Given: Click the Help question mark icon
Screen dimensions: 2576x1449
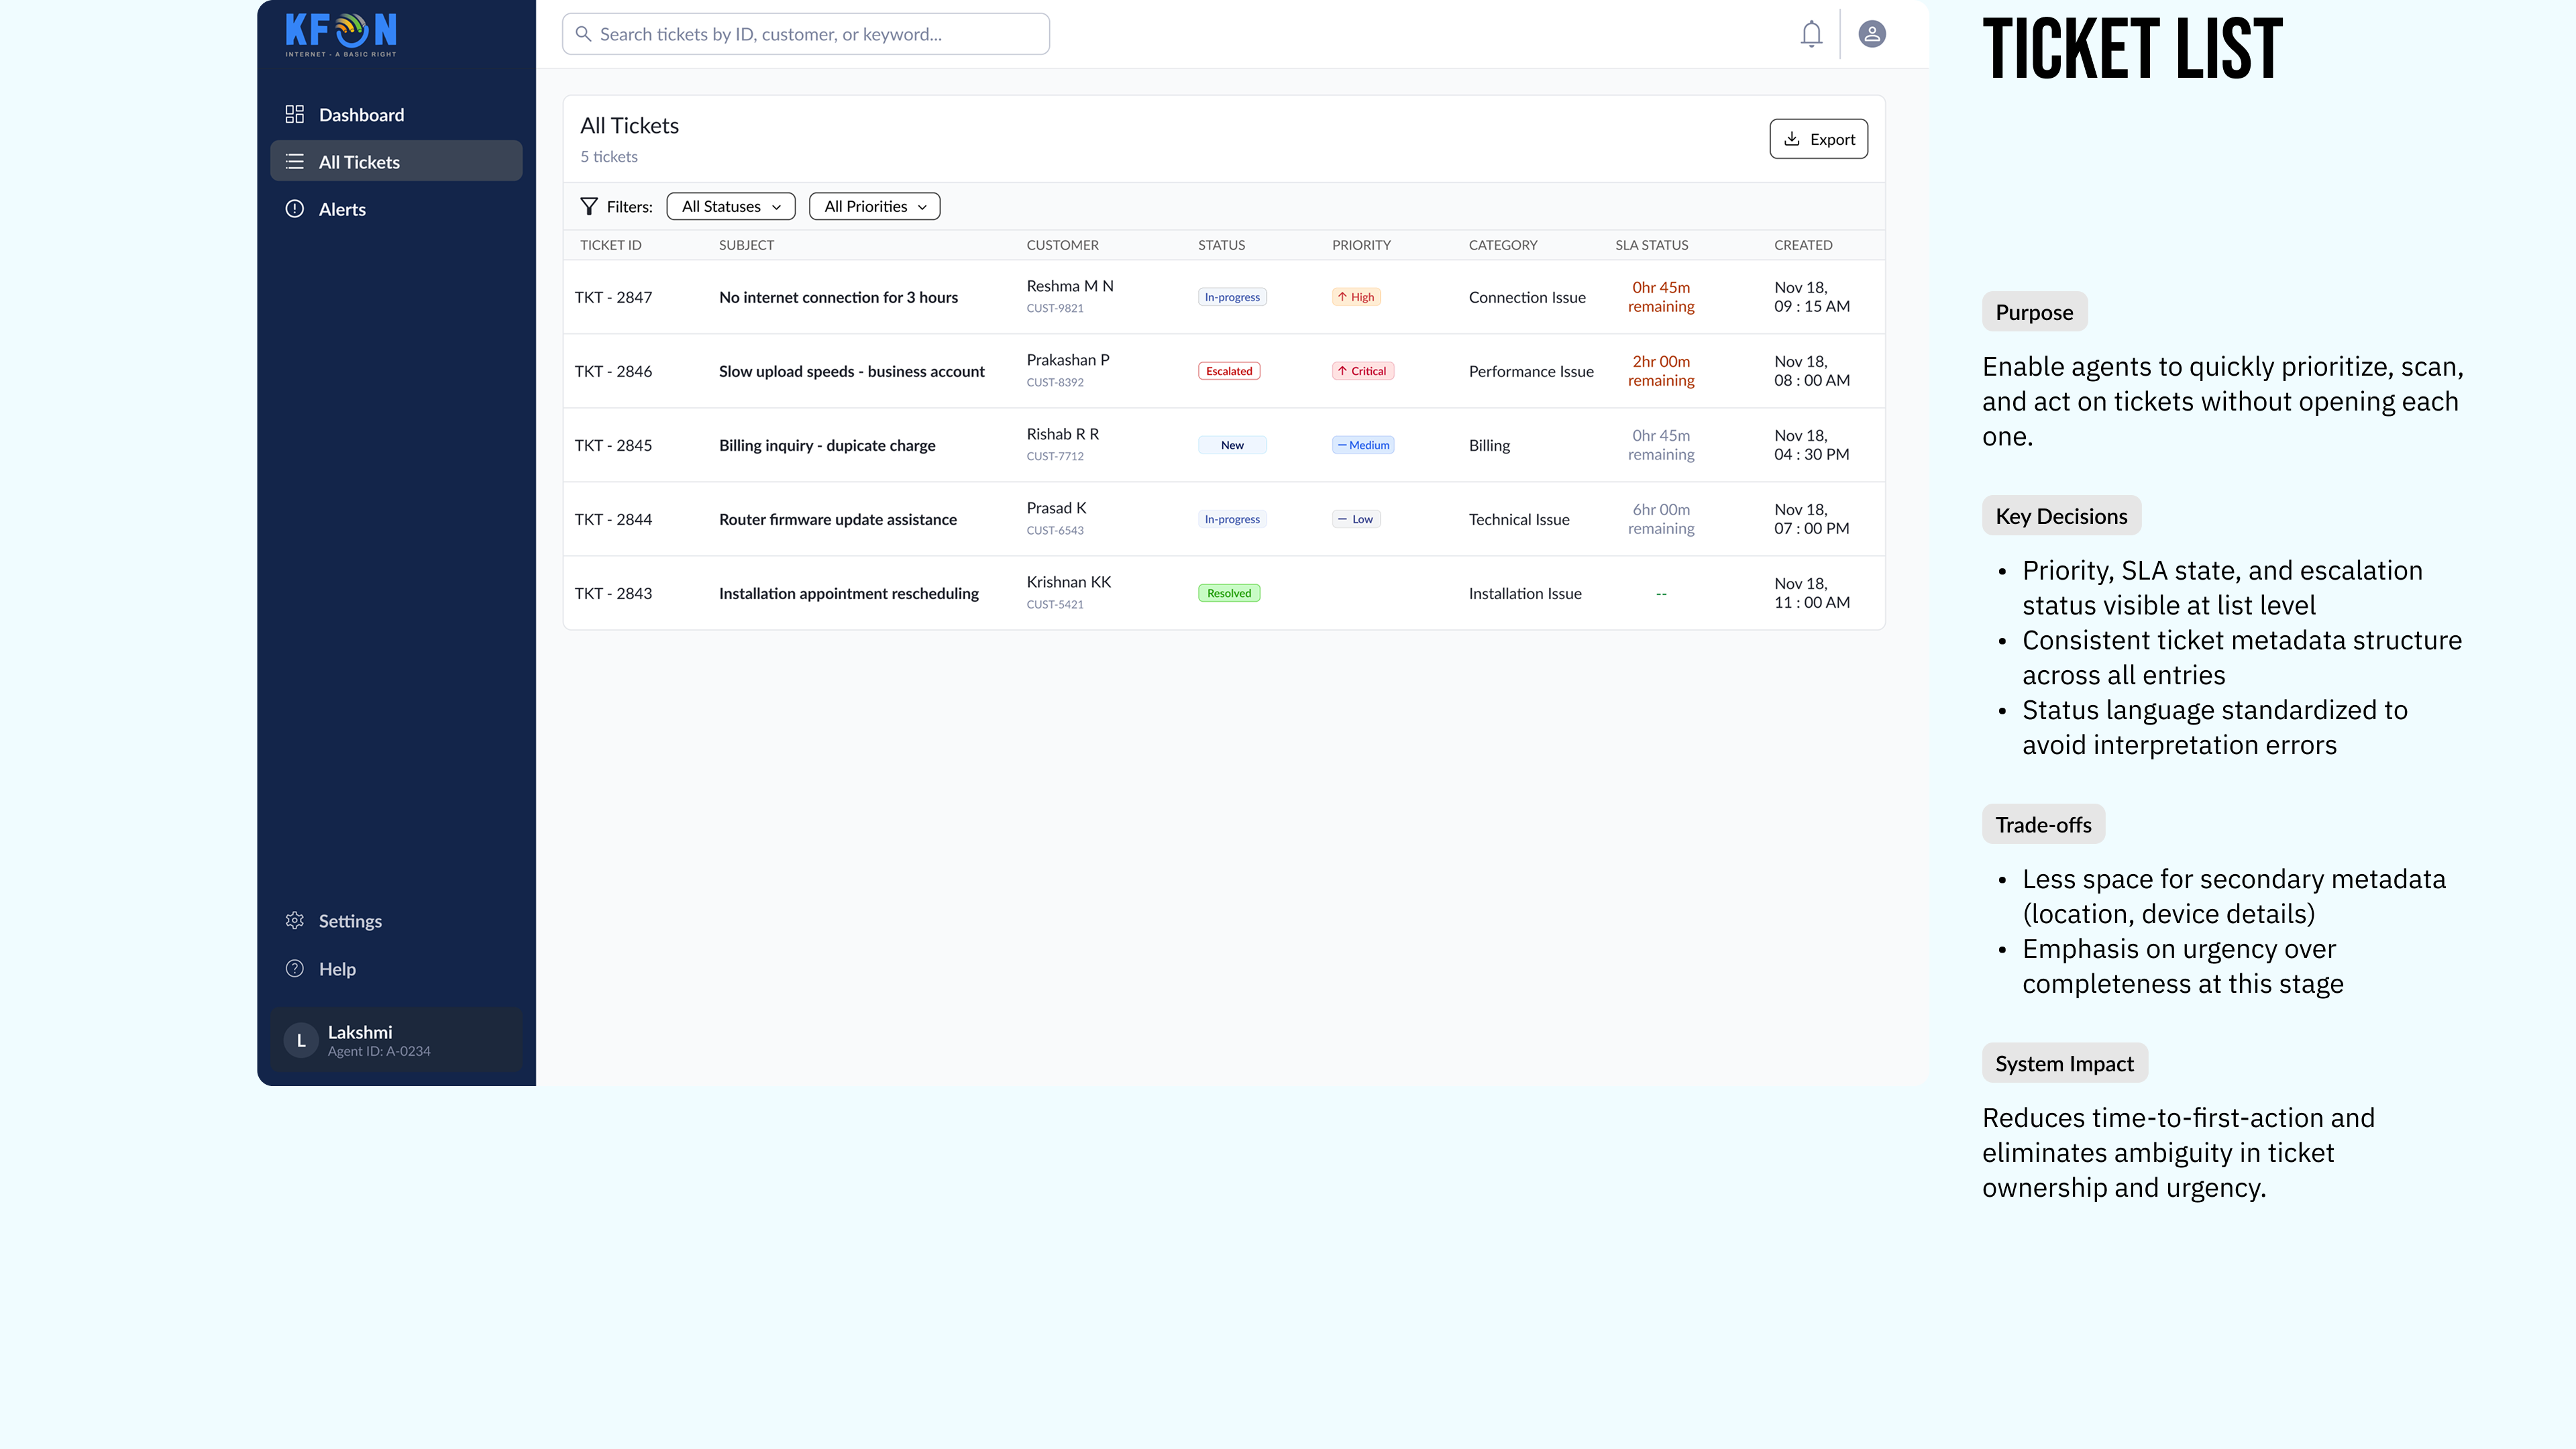Looking at the screenshot, I should point(294,968).
